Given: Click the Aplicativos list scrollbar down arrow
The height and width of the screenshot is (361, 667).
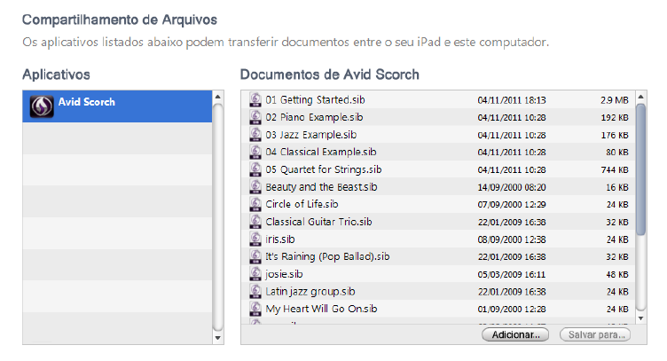Looking at the screenshot, I should (x=218, y=337).
